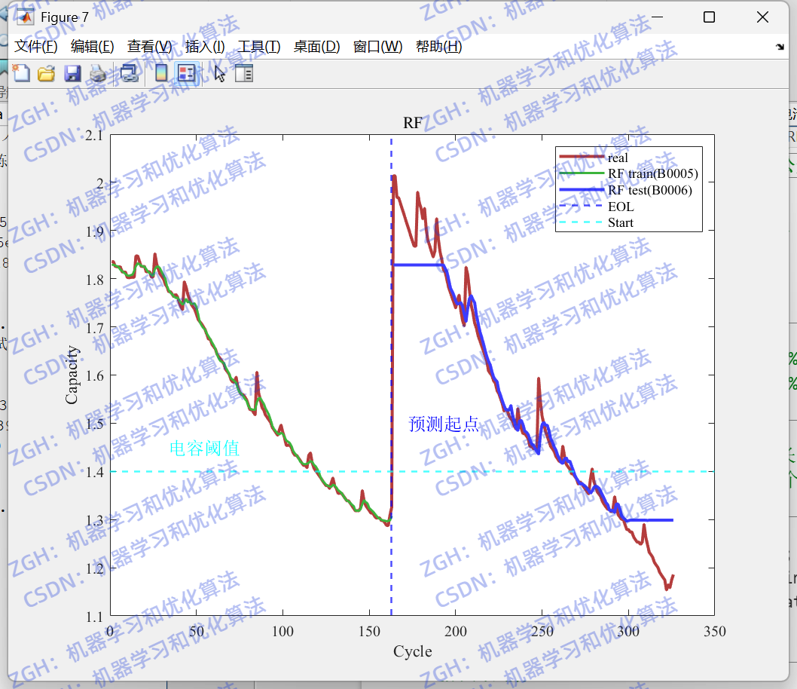This screenshot has height=689, width=797.
Task: Click the Open File folder icon
Action: (x=46, y=74)
